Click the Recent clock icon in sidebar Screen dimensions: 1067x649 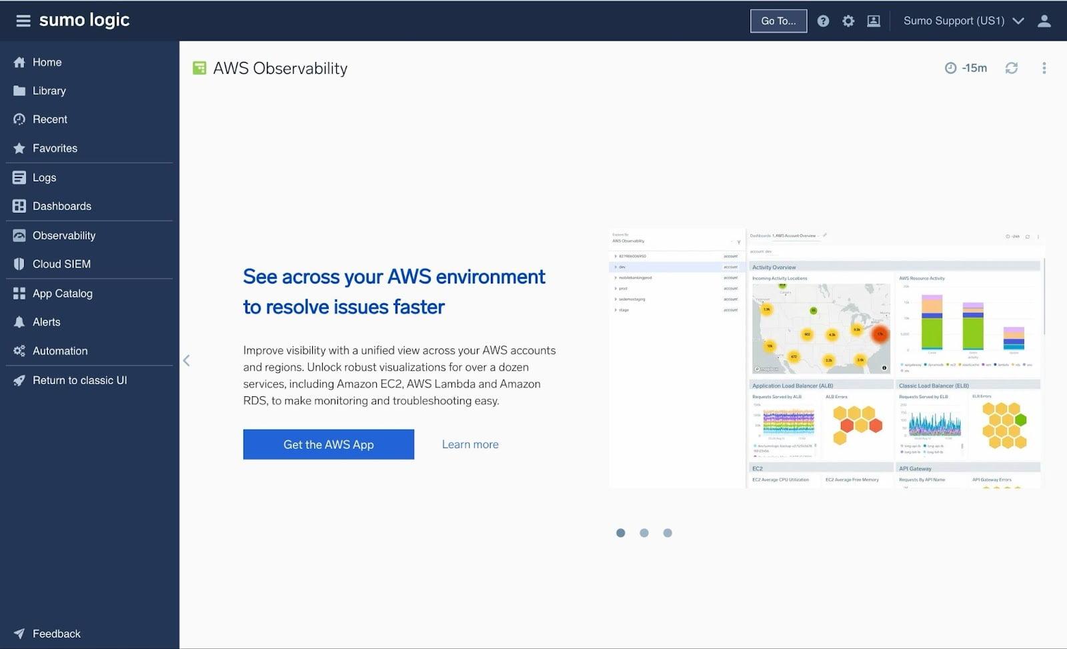tap(19, 119)
